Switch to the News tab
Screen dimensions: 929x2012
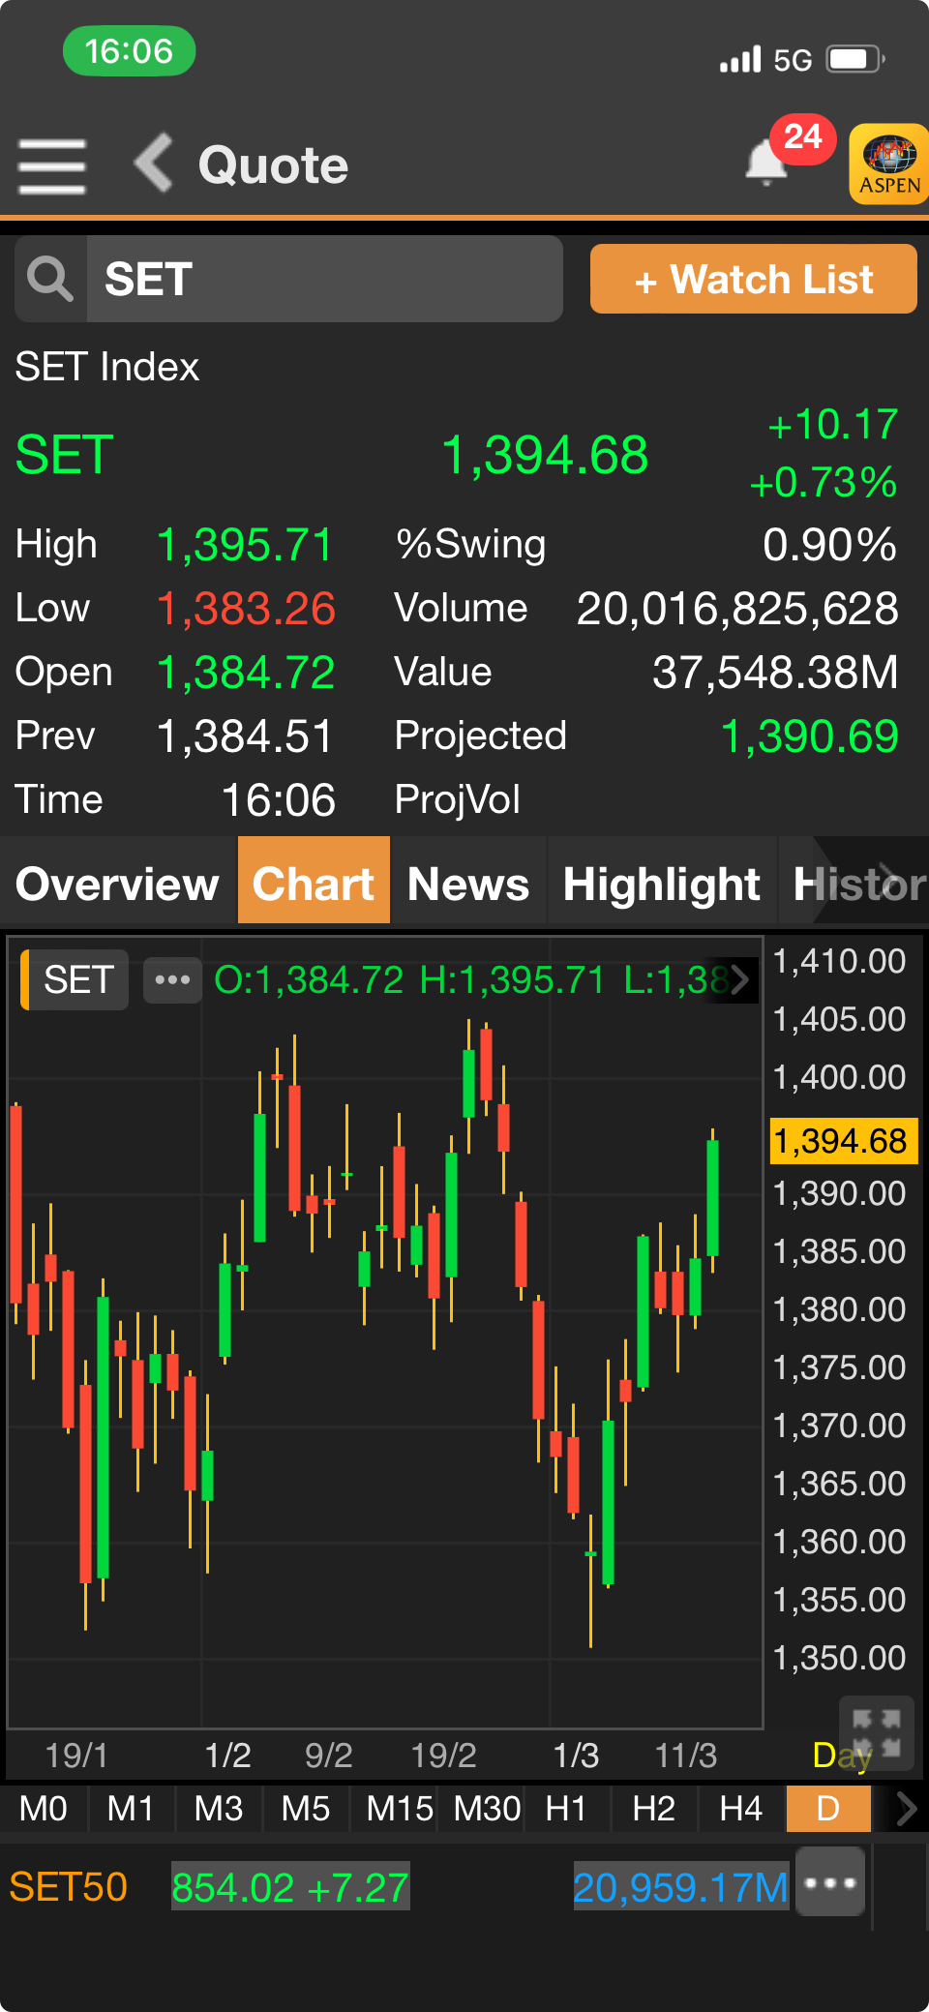tap(468, 884)
